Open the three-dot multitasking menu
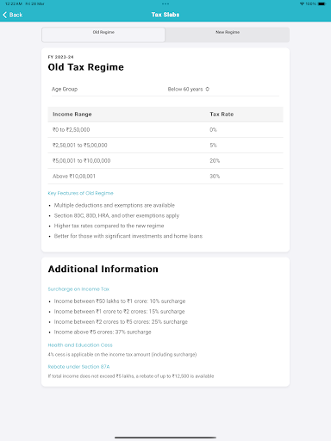331x441 pixels. pos(165,3)
